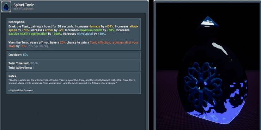Select the Spinel Tonic title text
The height and width of the screenshot is (130, 261).
click(24, 5)
